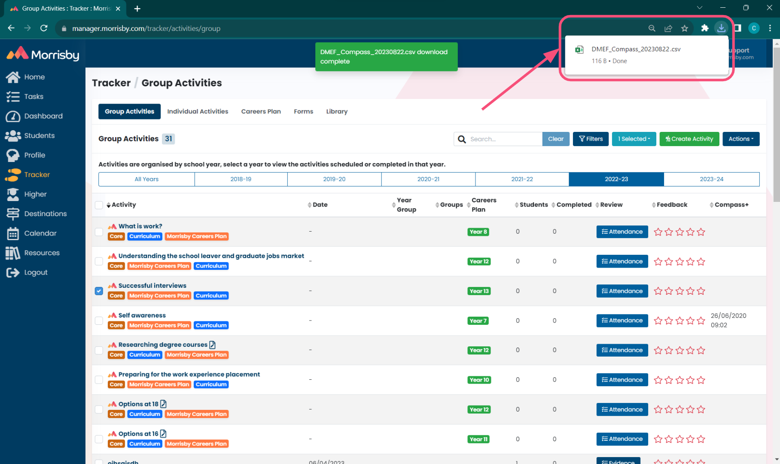Go to Dashboard in sidebar
This screenshot has height=464, width=780.
pyautogui.click(x=34, y=116)
